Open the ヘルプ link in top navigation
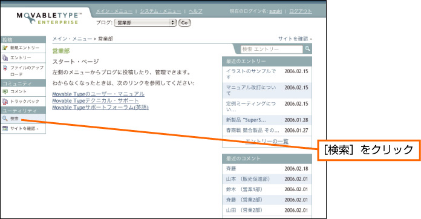 pyautogui.click(x=195, y=11)
